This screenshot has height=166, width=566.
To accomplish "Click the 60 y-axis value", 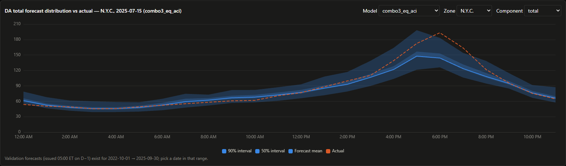I will (18, 101).
